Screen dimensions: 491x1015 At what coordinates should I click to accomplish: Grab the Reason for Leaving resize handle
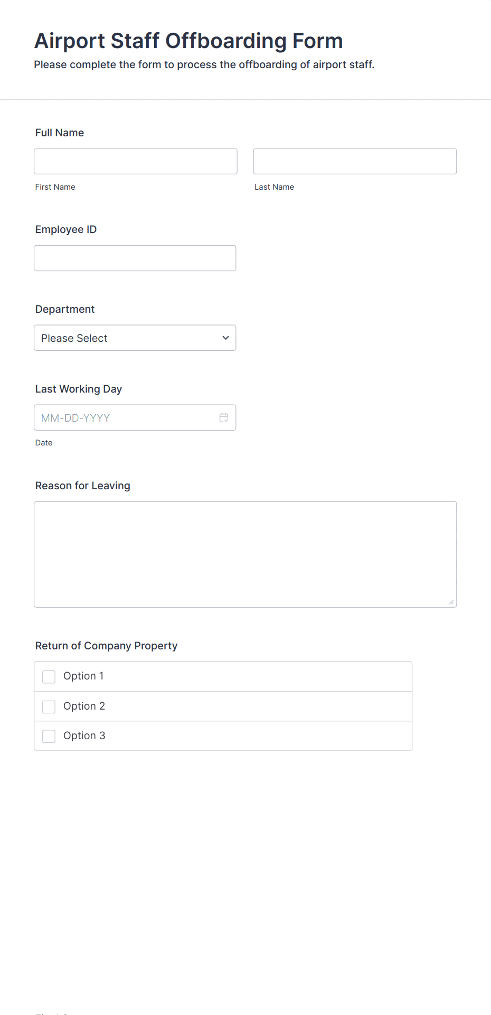[451, 602]
